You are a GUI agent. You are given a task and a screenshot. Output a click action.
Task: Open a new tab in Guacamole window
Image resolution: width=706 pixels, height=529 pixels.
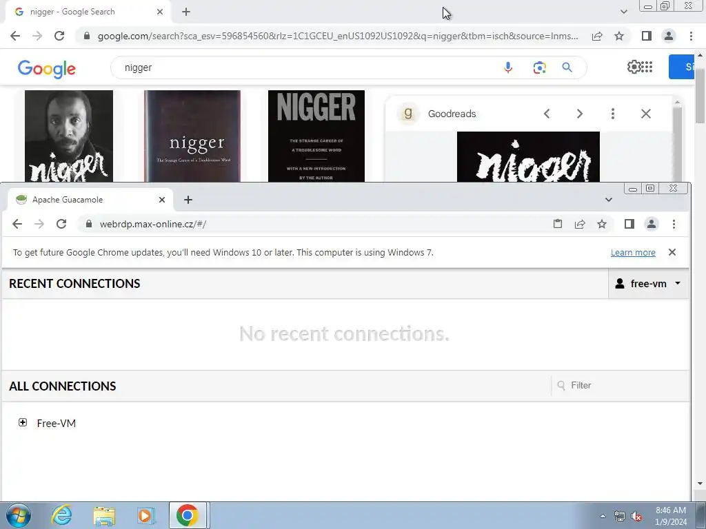(x=188, y=200)
